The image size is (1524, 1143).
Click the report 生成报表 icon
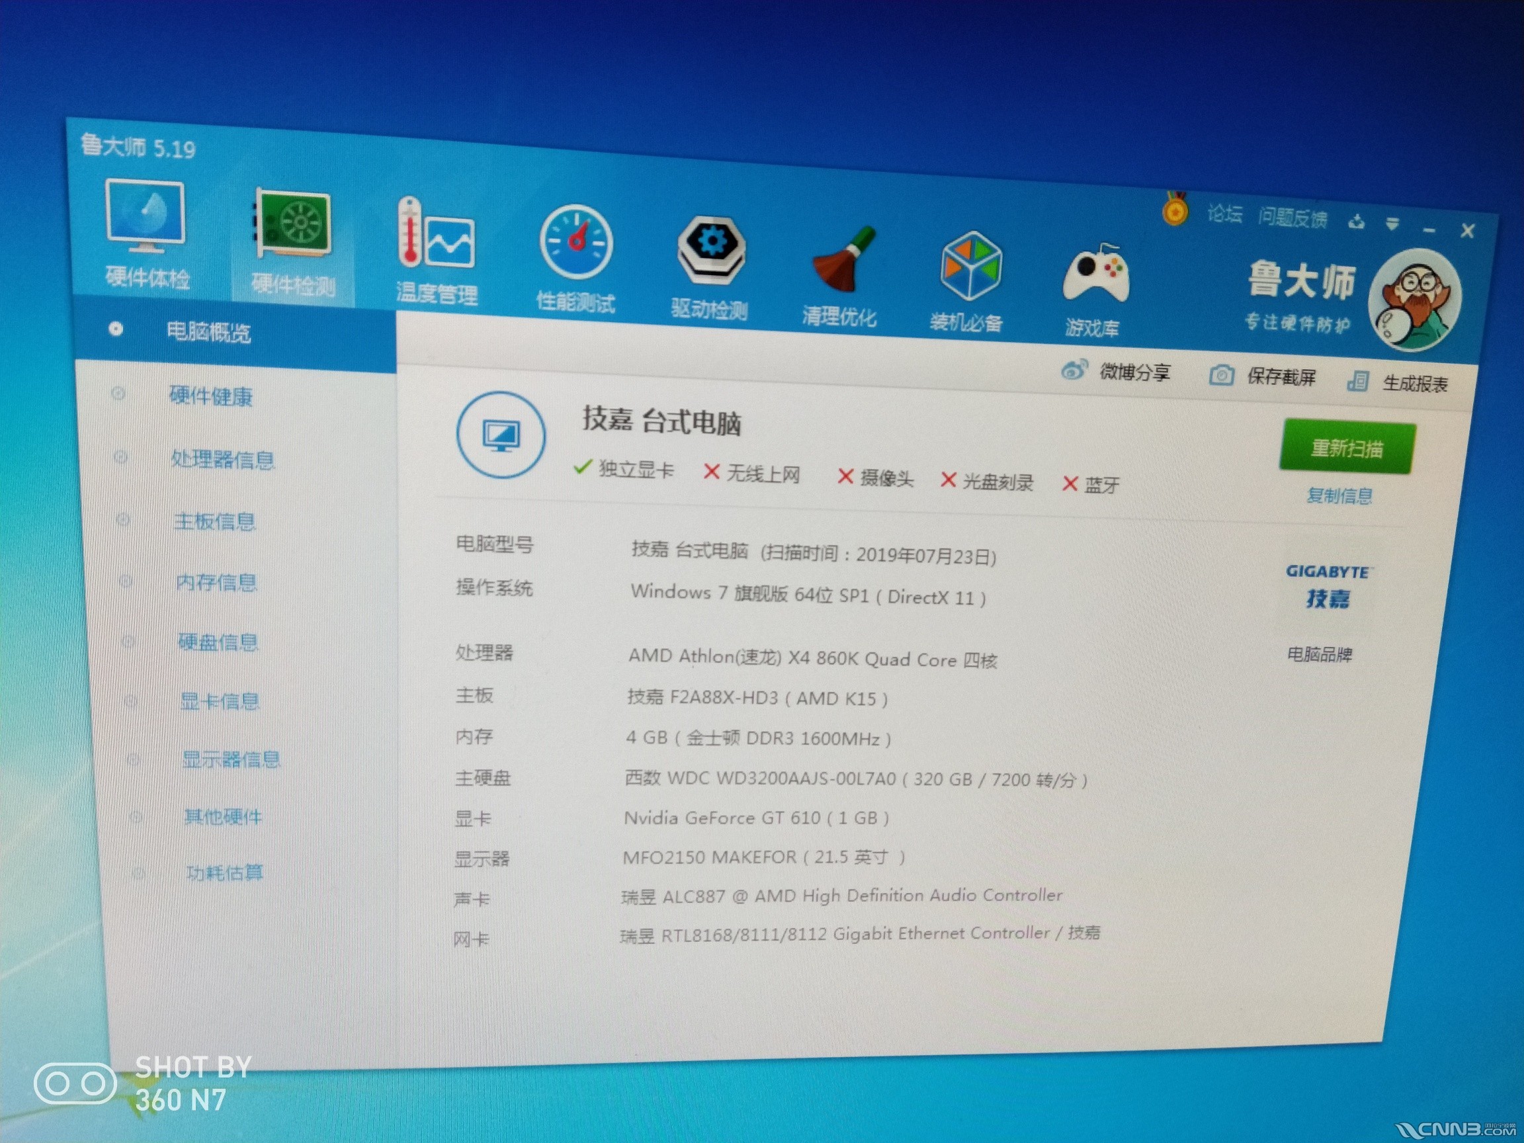coord(1357,381)
